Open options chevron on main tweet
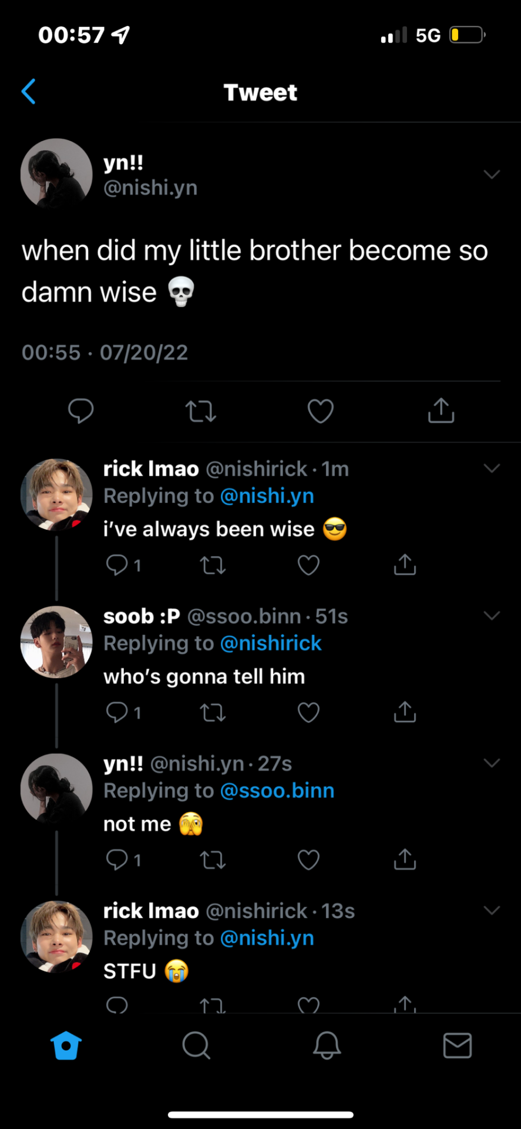The image size is (521, 1129). [x=492, y=174]
